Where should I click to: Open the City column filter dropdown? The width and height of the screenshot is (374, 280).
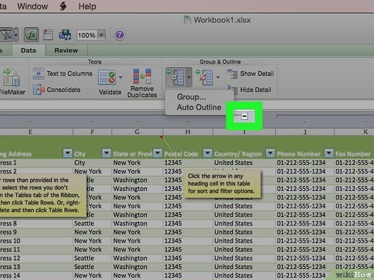coord(106,153)
